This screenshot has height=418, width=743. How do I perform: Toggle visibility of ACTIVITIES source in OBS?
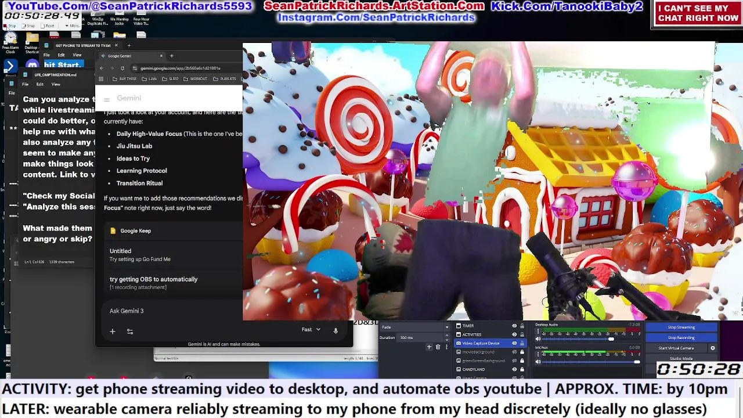tap(514, 334)
